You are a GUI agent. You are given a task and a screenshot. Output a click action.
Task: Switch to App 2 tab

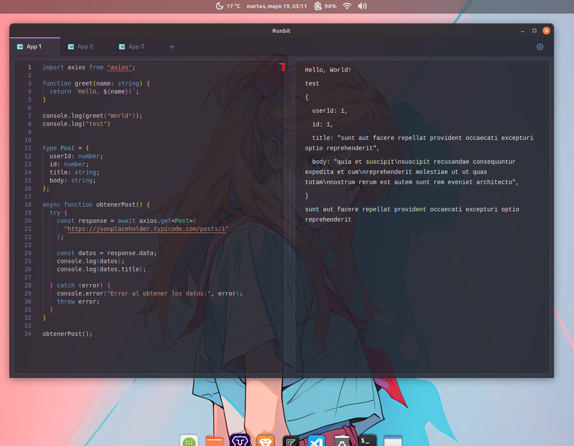[x=85, y=47]
